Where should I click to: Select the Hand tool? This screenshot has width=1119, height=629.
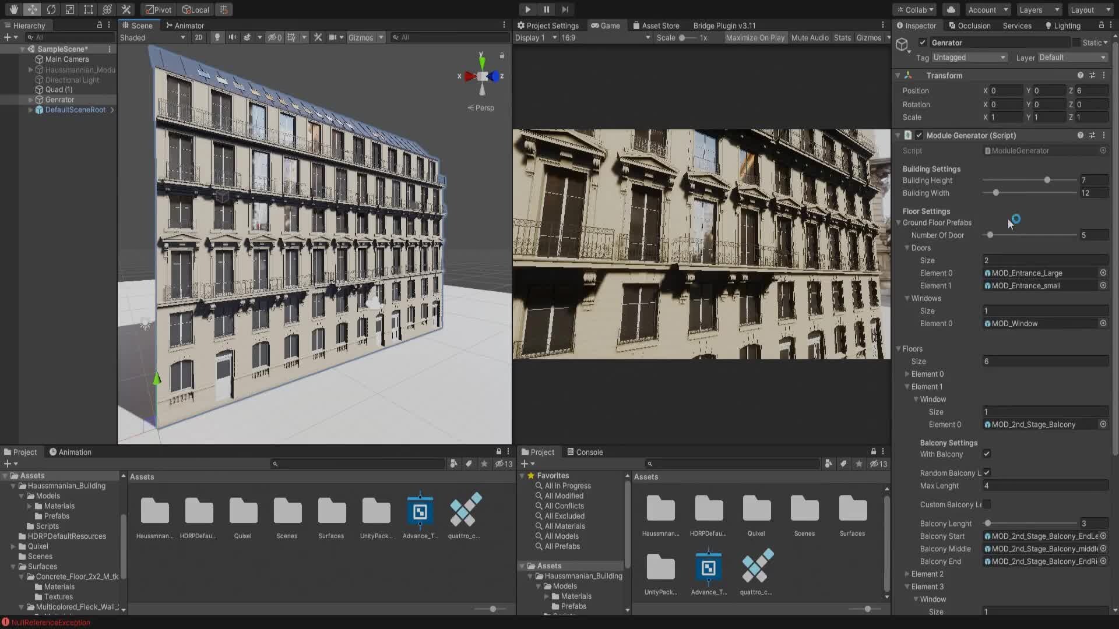[13, 9]
